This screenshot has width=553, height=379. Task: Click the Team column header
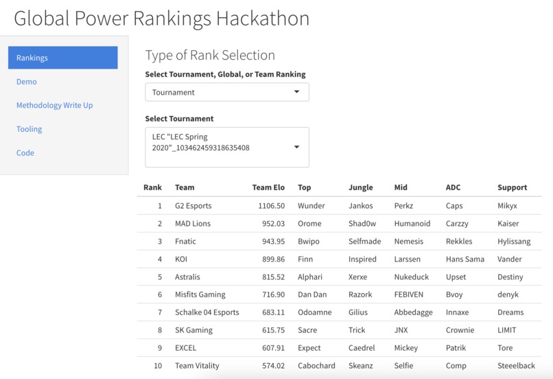point(185,187)
